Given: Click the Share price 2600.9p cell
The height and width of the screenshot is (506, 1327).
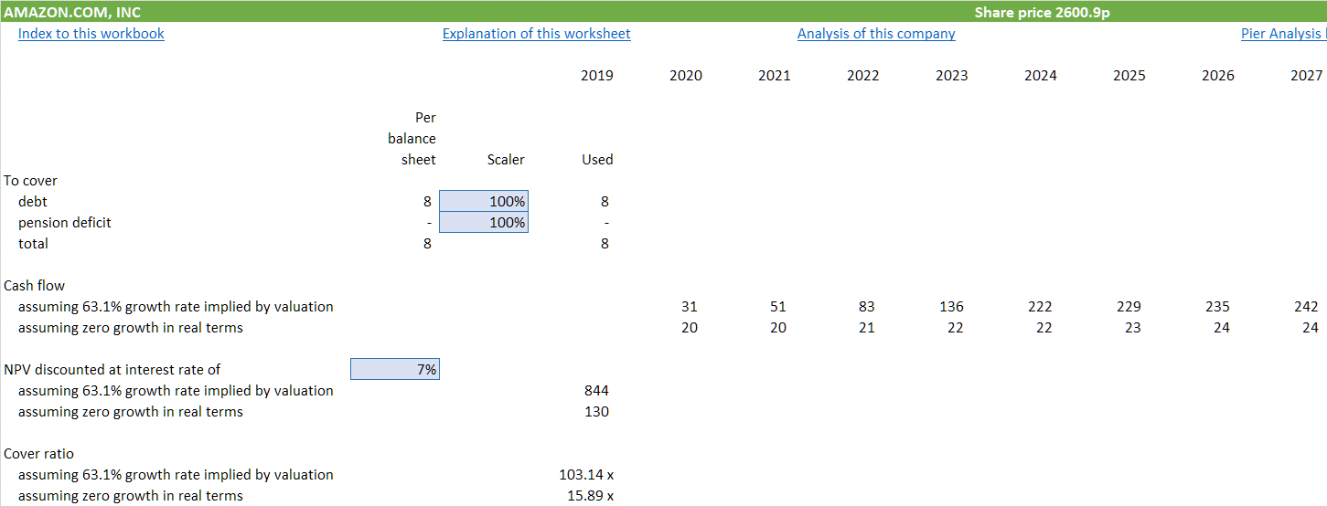Looking at the screenshot, I should [x=1043, y=12].
